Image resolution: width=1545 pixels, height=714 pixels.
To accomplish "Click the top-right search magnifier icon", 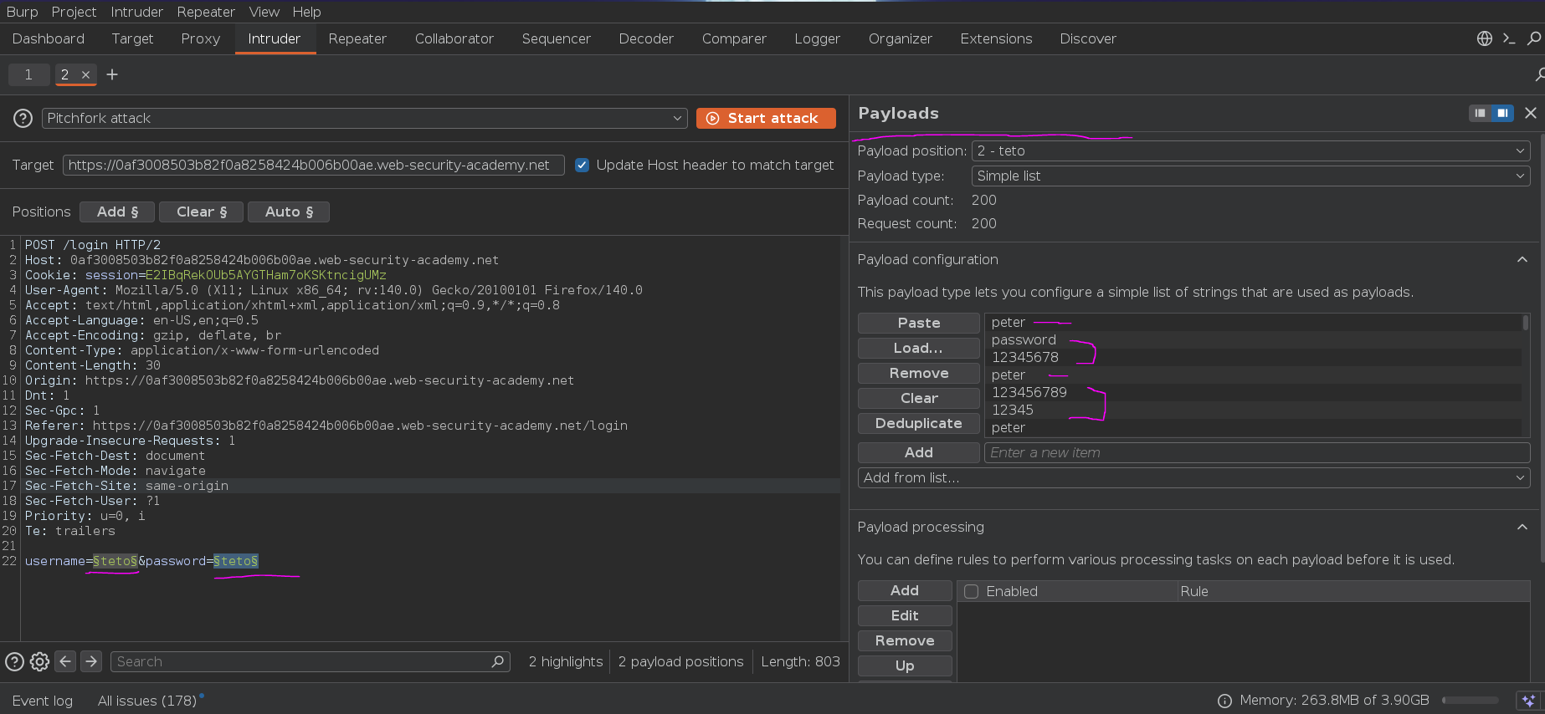I will (1534, 38).
